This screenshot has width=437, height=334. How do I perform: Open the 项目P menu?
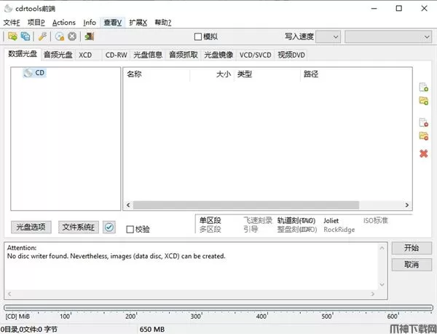click(x=36, y=23)
